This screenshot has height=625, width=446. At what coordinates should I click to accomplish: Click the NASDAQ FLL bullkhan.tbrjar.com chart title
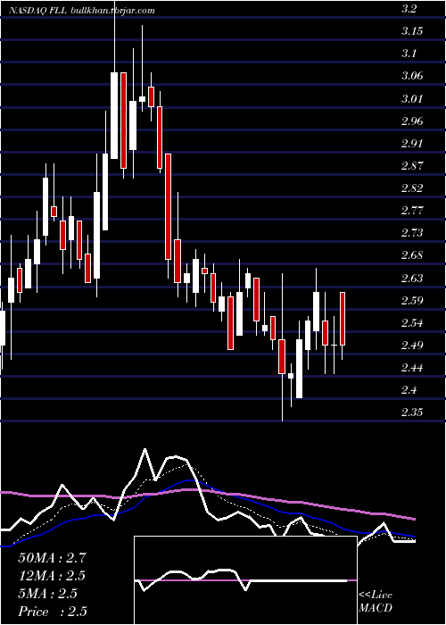82,11
